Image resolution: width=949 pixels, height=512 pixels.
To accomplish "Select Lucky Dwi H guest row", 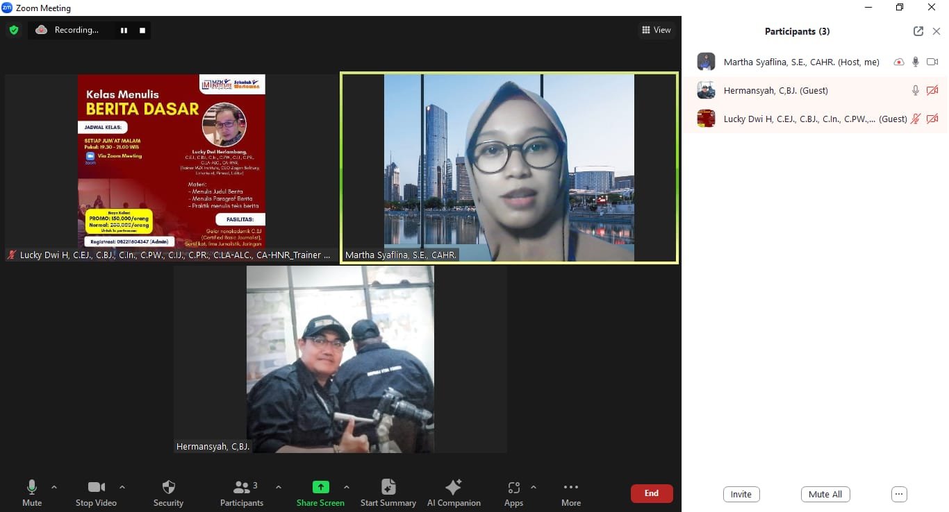I will coord(816,119).
